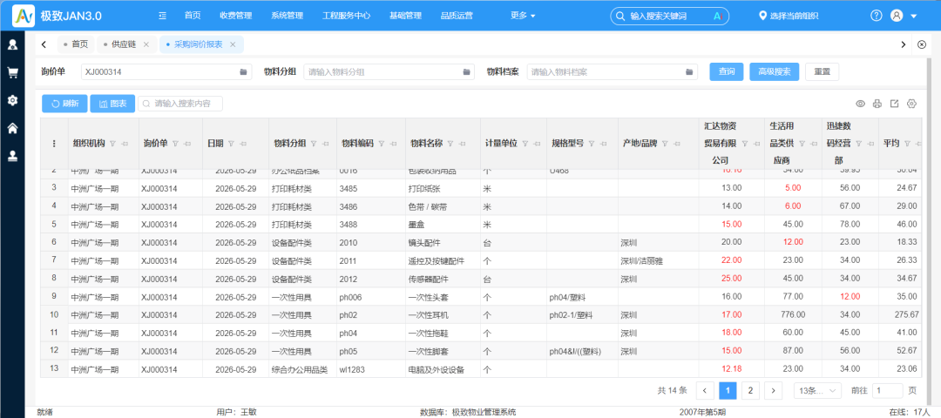
Task: Click material code wl1283 cell
Action: 371,369
